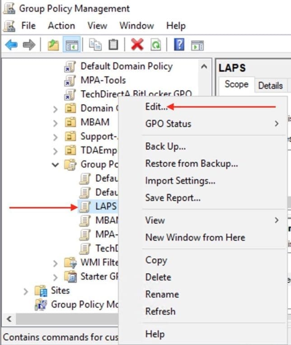
Task: Click the console icon beside the File menu
Action: [x=9, y=26]
